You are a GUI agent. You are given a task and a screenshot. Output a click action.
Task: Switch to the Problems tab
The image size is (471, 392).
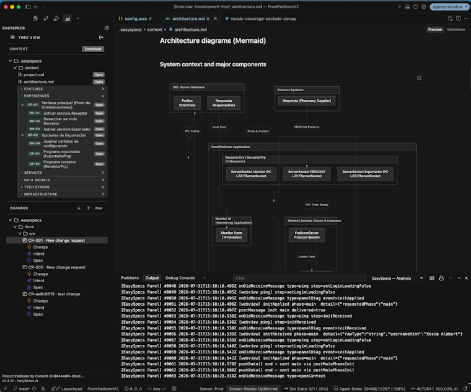130,278
